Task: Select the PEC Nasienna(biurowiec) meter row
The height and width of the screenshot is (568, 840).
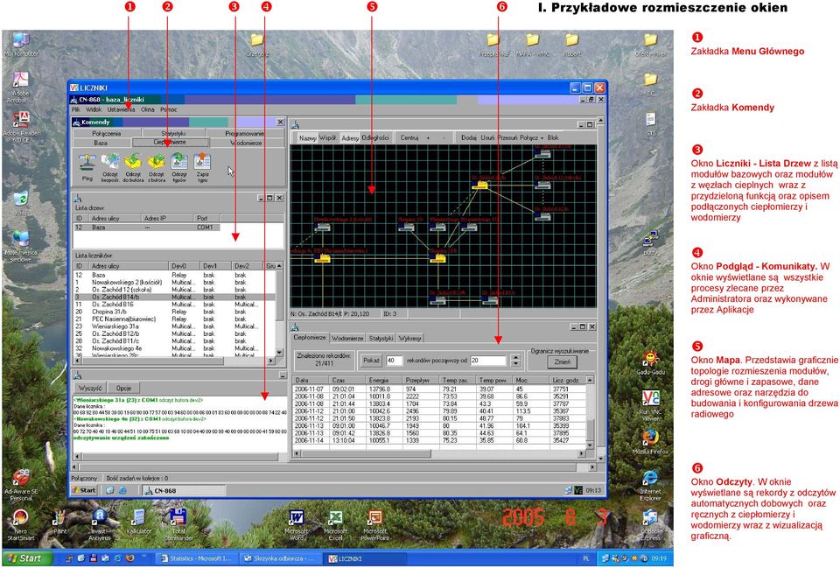Action: [x=174, y=319]
